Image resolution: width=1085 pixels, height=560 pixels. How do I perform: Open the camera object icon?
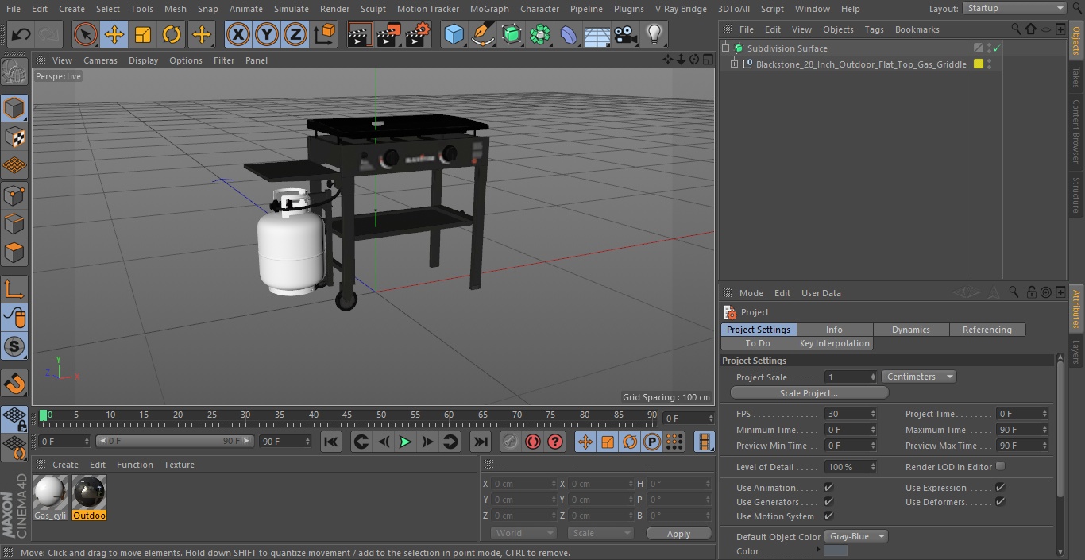[x=625, y=34]
